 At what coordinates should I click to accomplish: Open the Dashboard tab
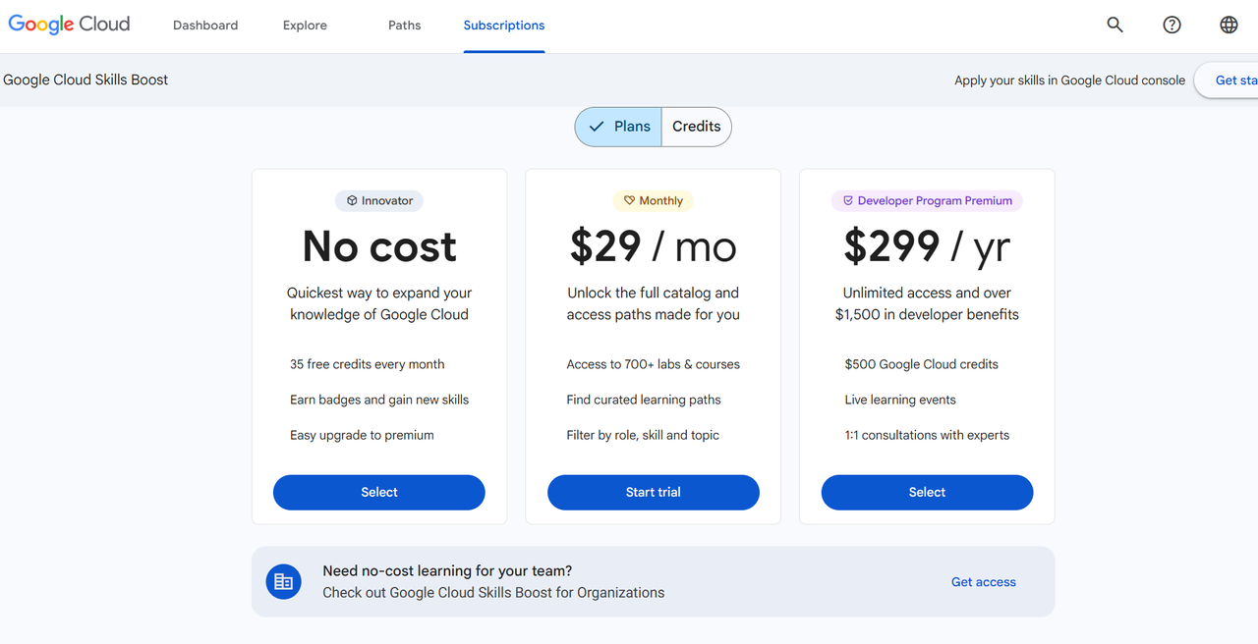click(205, 26)
